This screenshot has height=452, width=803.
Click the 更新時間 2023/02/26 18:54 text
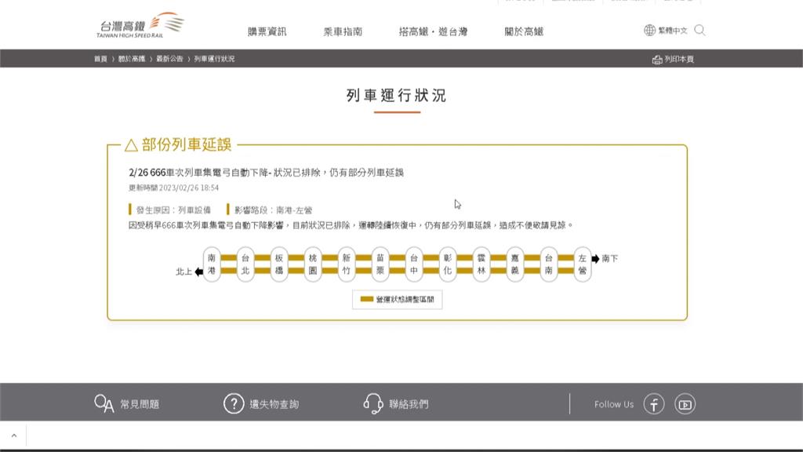coord(173,188)
